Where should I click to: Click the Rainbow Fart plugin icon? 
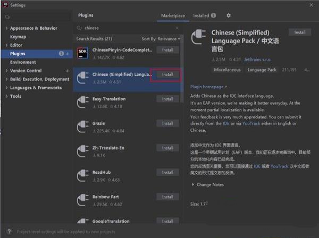(x=82, y=200)
